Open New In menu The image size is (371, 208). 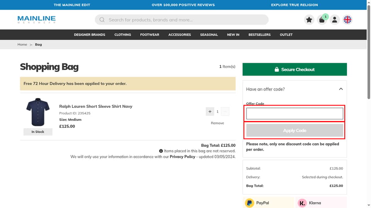233,35
